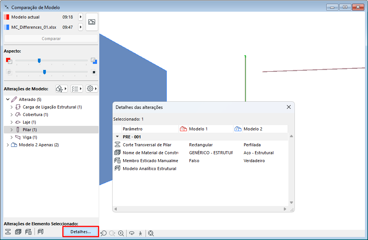368x240 pixels.
Task: Open the checklist display options icon
Action: point(77,89)
